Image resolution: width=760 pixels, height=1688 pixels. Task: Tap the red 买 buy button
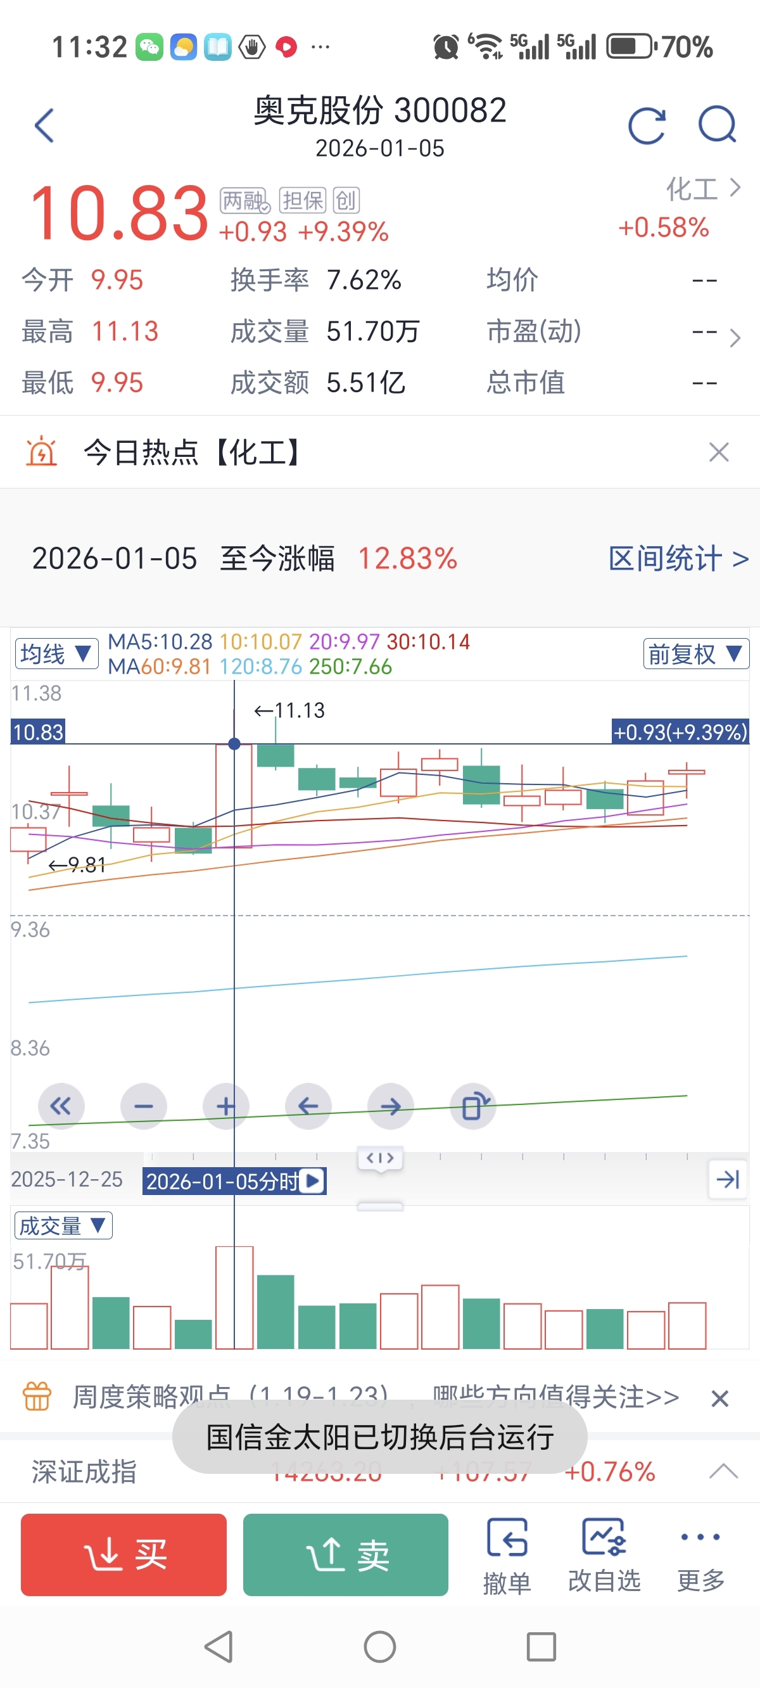(124, 1554)
